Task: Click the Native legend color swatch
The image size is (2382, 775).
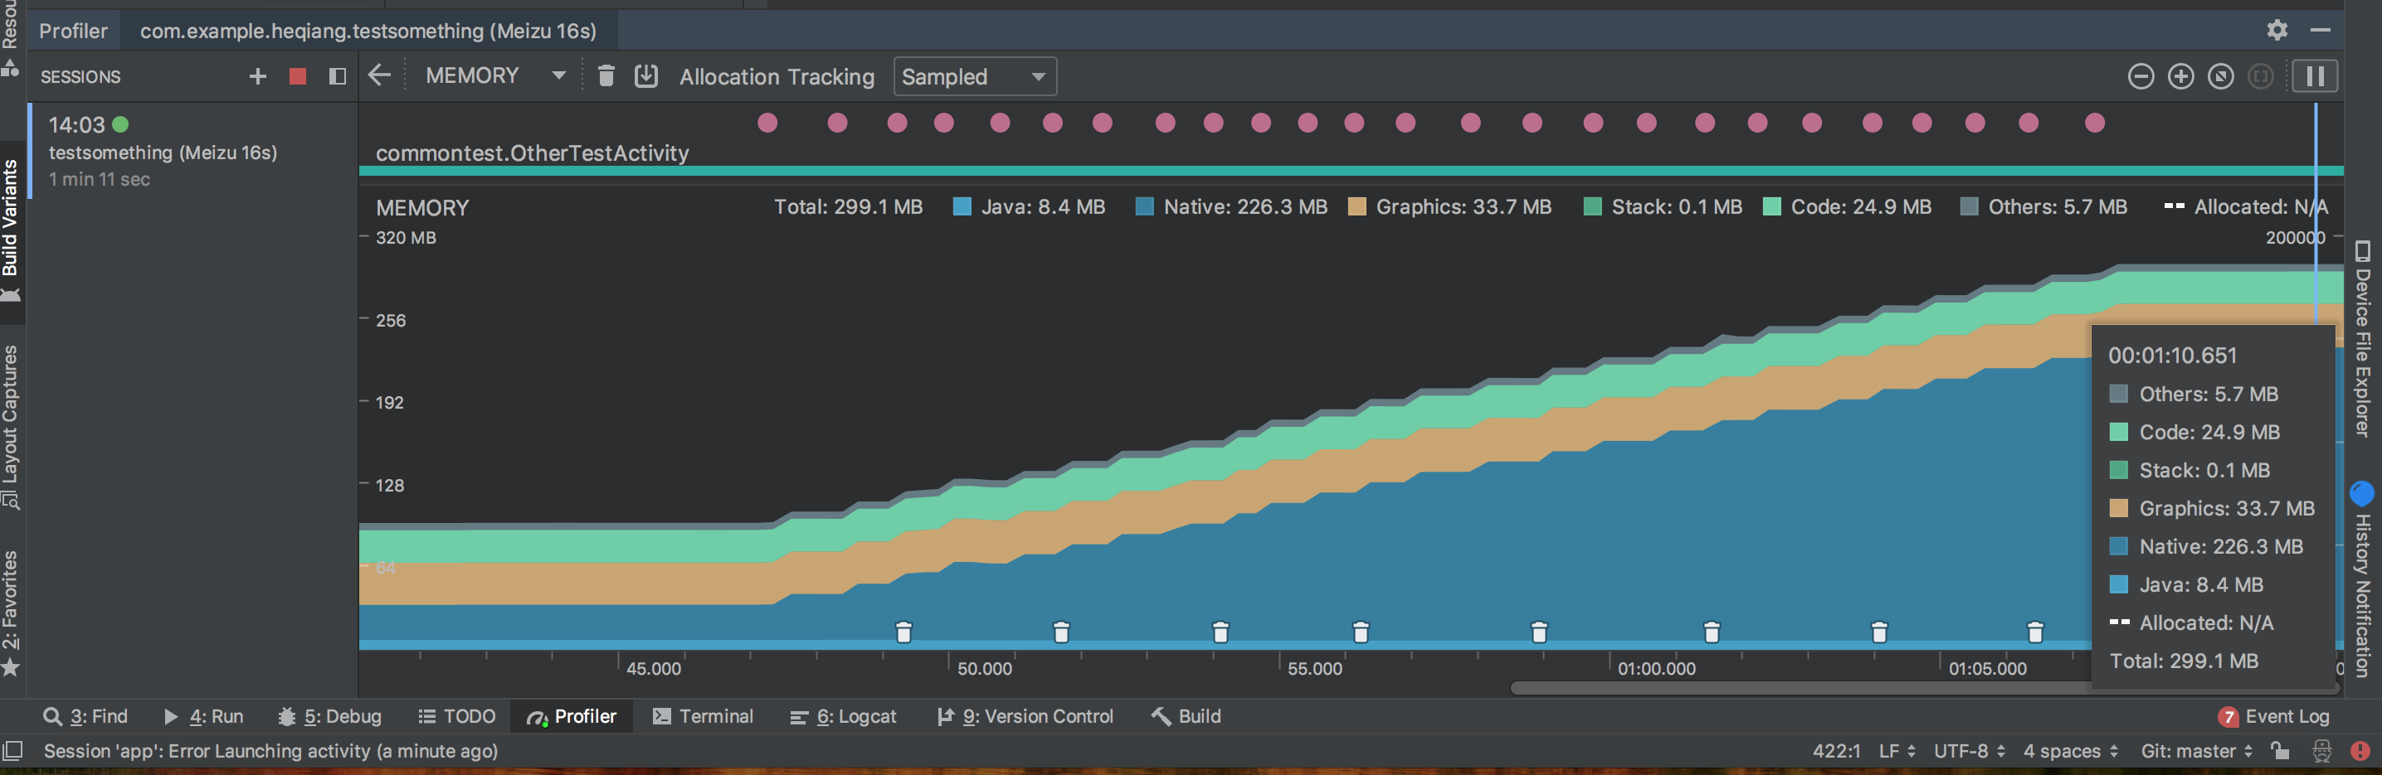Action: pos(1144,207)
